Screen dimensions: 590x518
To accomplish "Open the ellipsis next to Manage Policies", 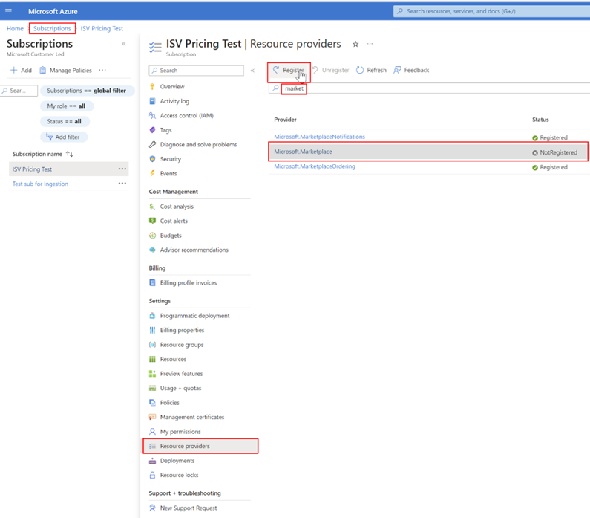I will pyautogui.click(x=102, y=70).
